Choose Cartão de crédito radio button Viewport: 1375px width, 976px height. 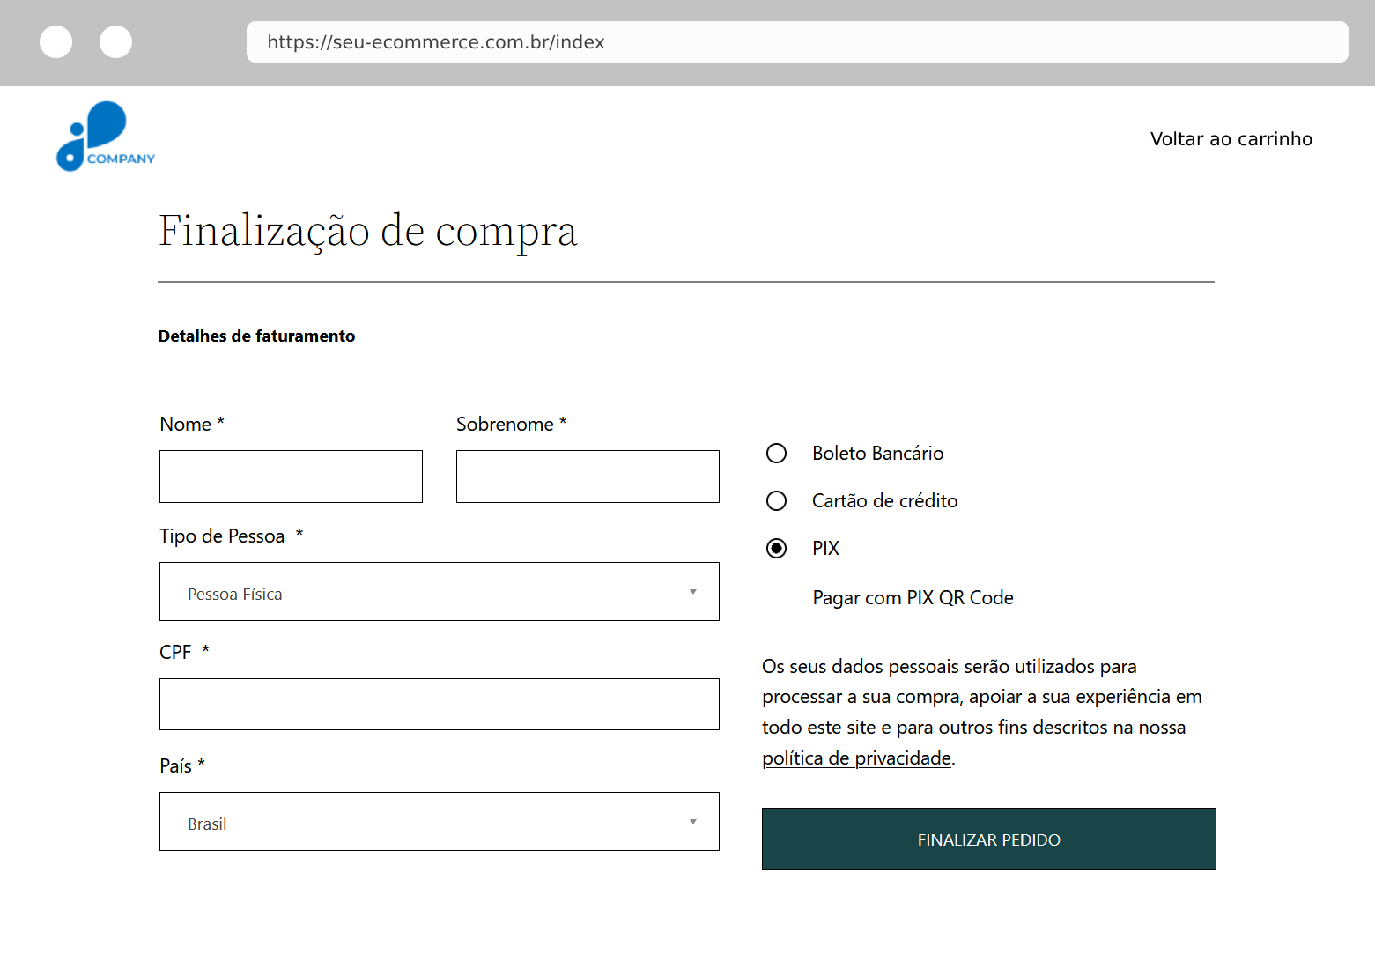tap(776, 500)
